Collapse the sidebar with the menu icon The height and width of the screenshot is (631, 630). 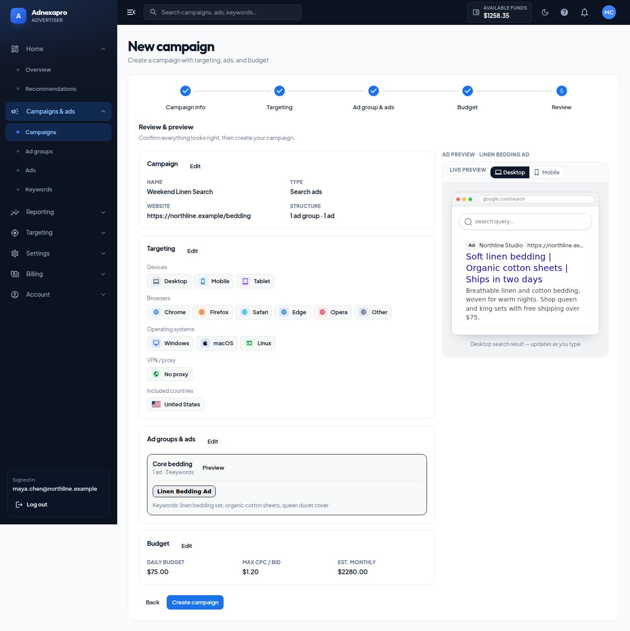[x=131, y=12]
